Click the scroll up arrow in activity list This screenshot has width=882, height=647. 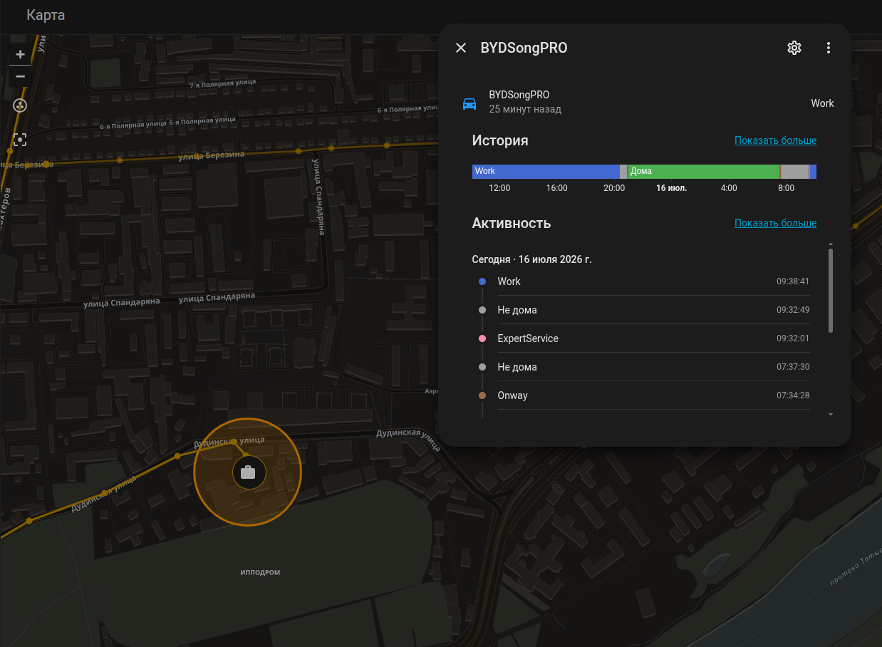pos(831,244)
